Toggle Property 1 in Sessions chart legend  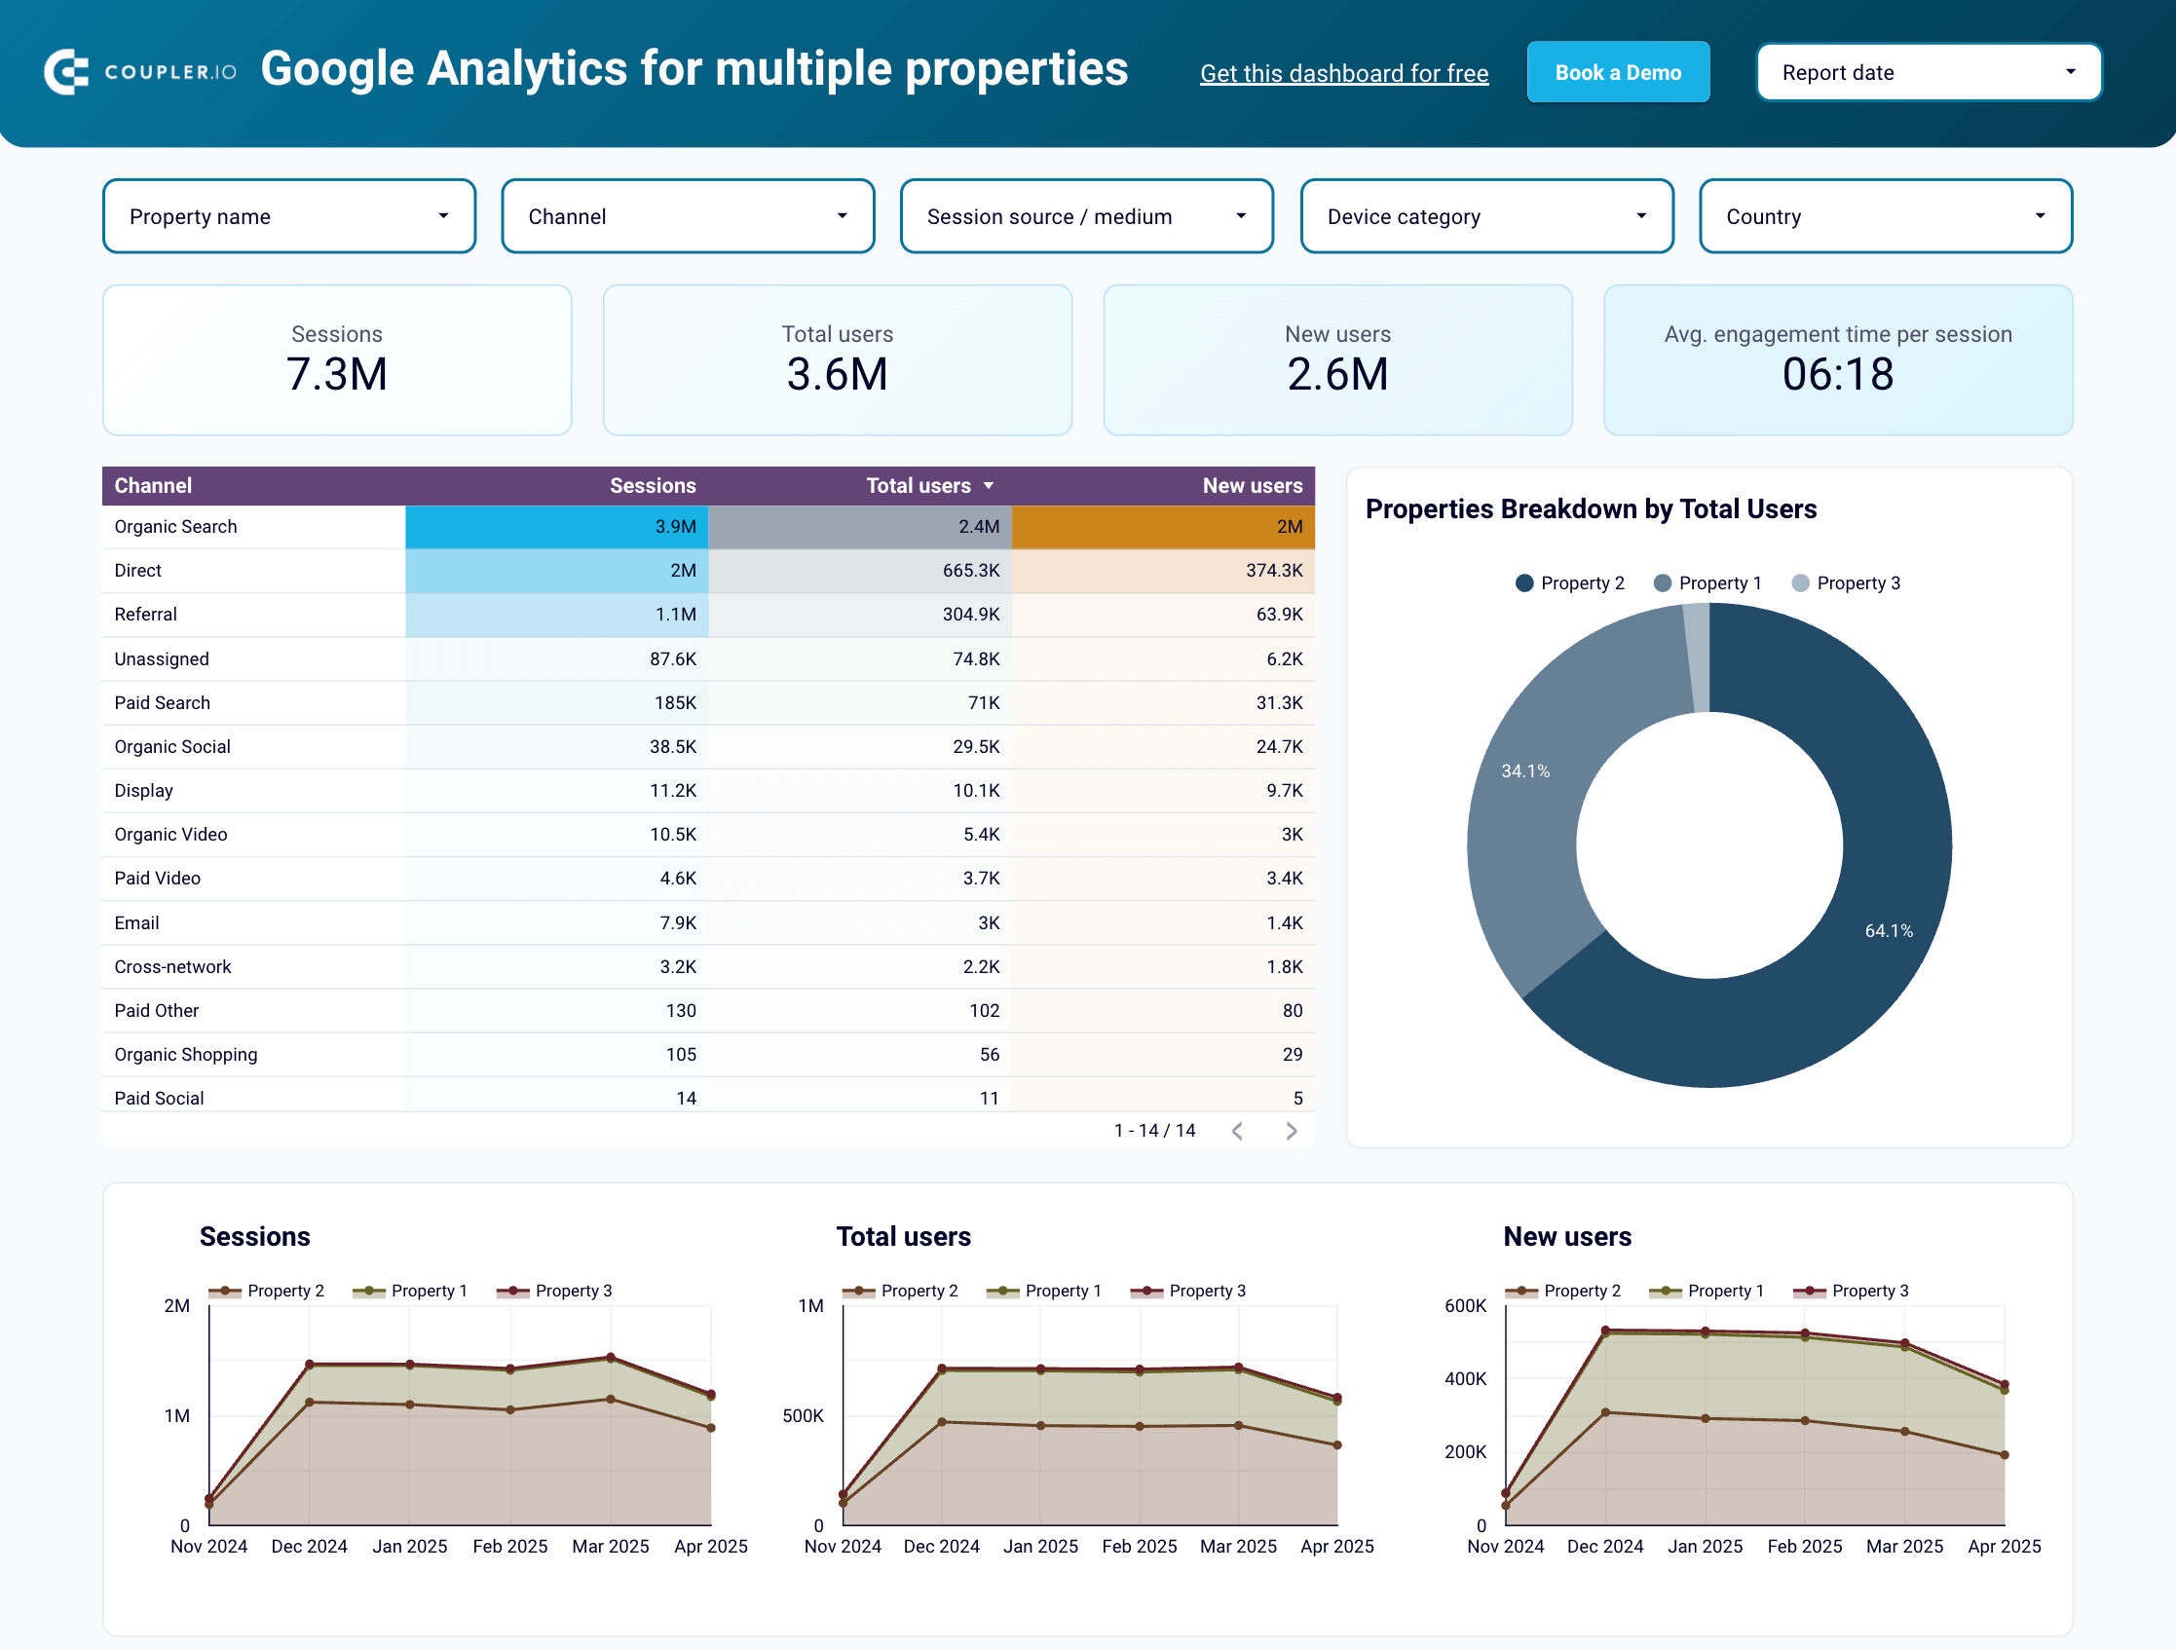[410, 1291]
